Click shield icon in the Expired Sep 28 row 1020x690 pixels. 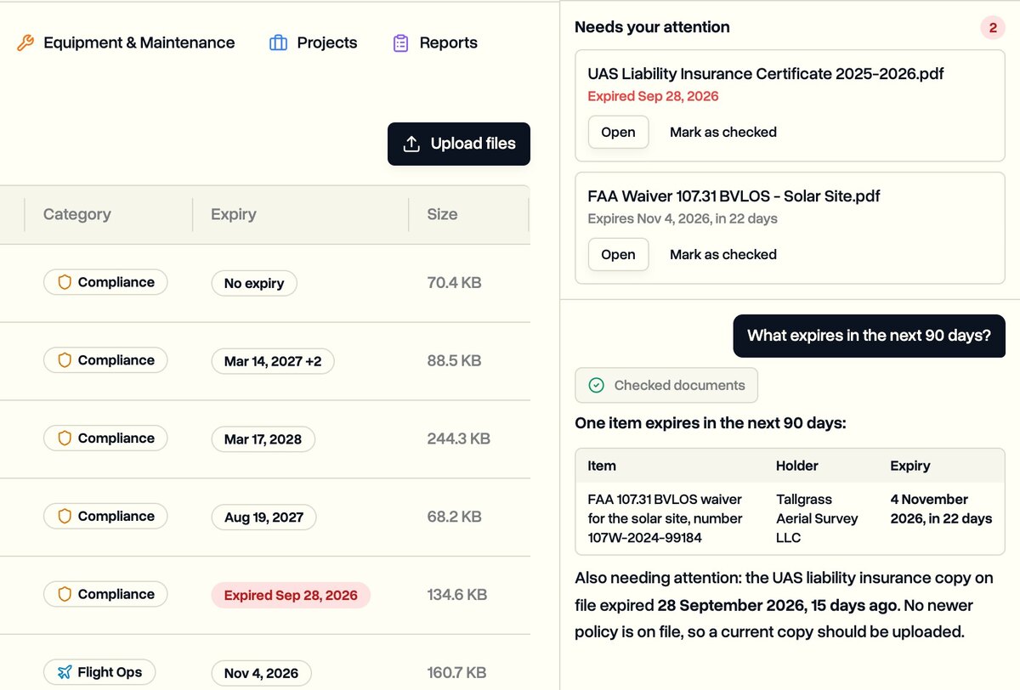tap(65, 594)
